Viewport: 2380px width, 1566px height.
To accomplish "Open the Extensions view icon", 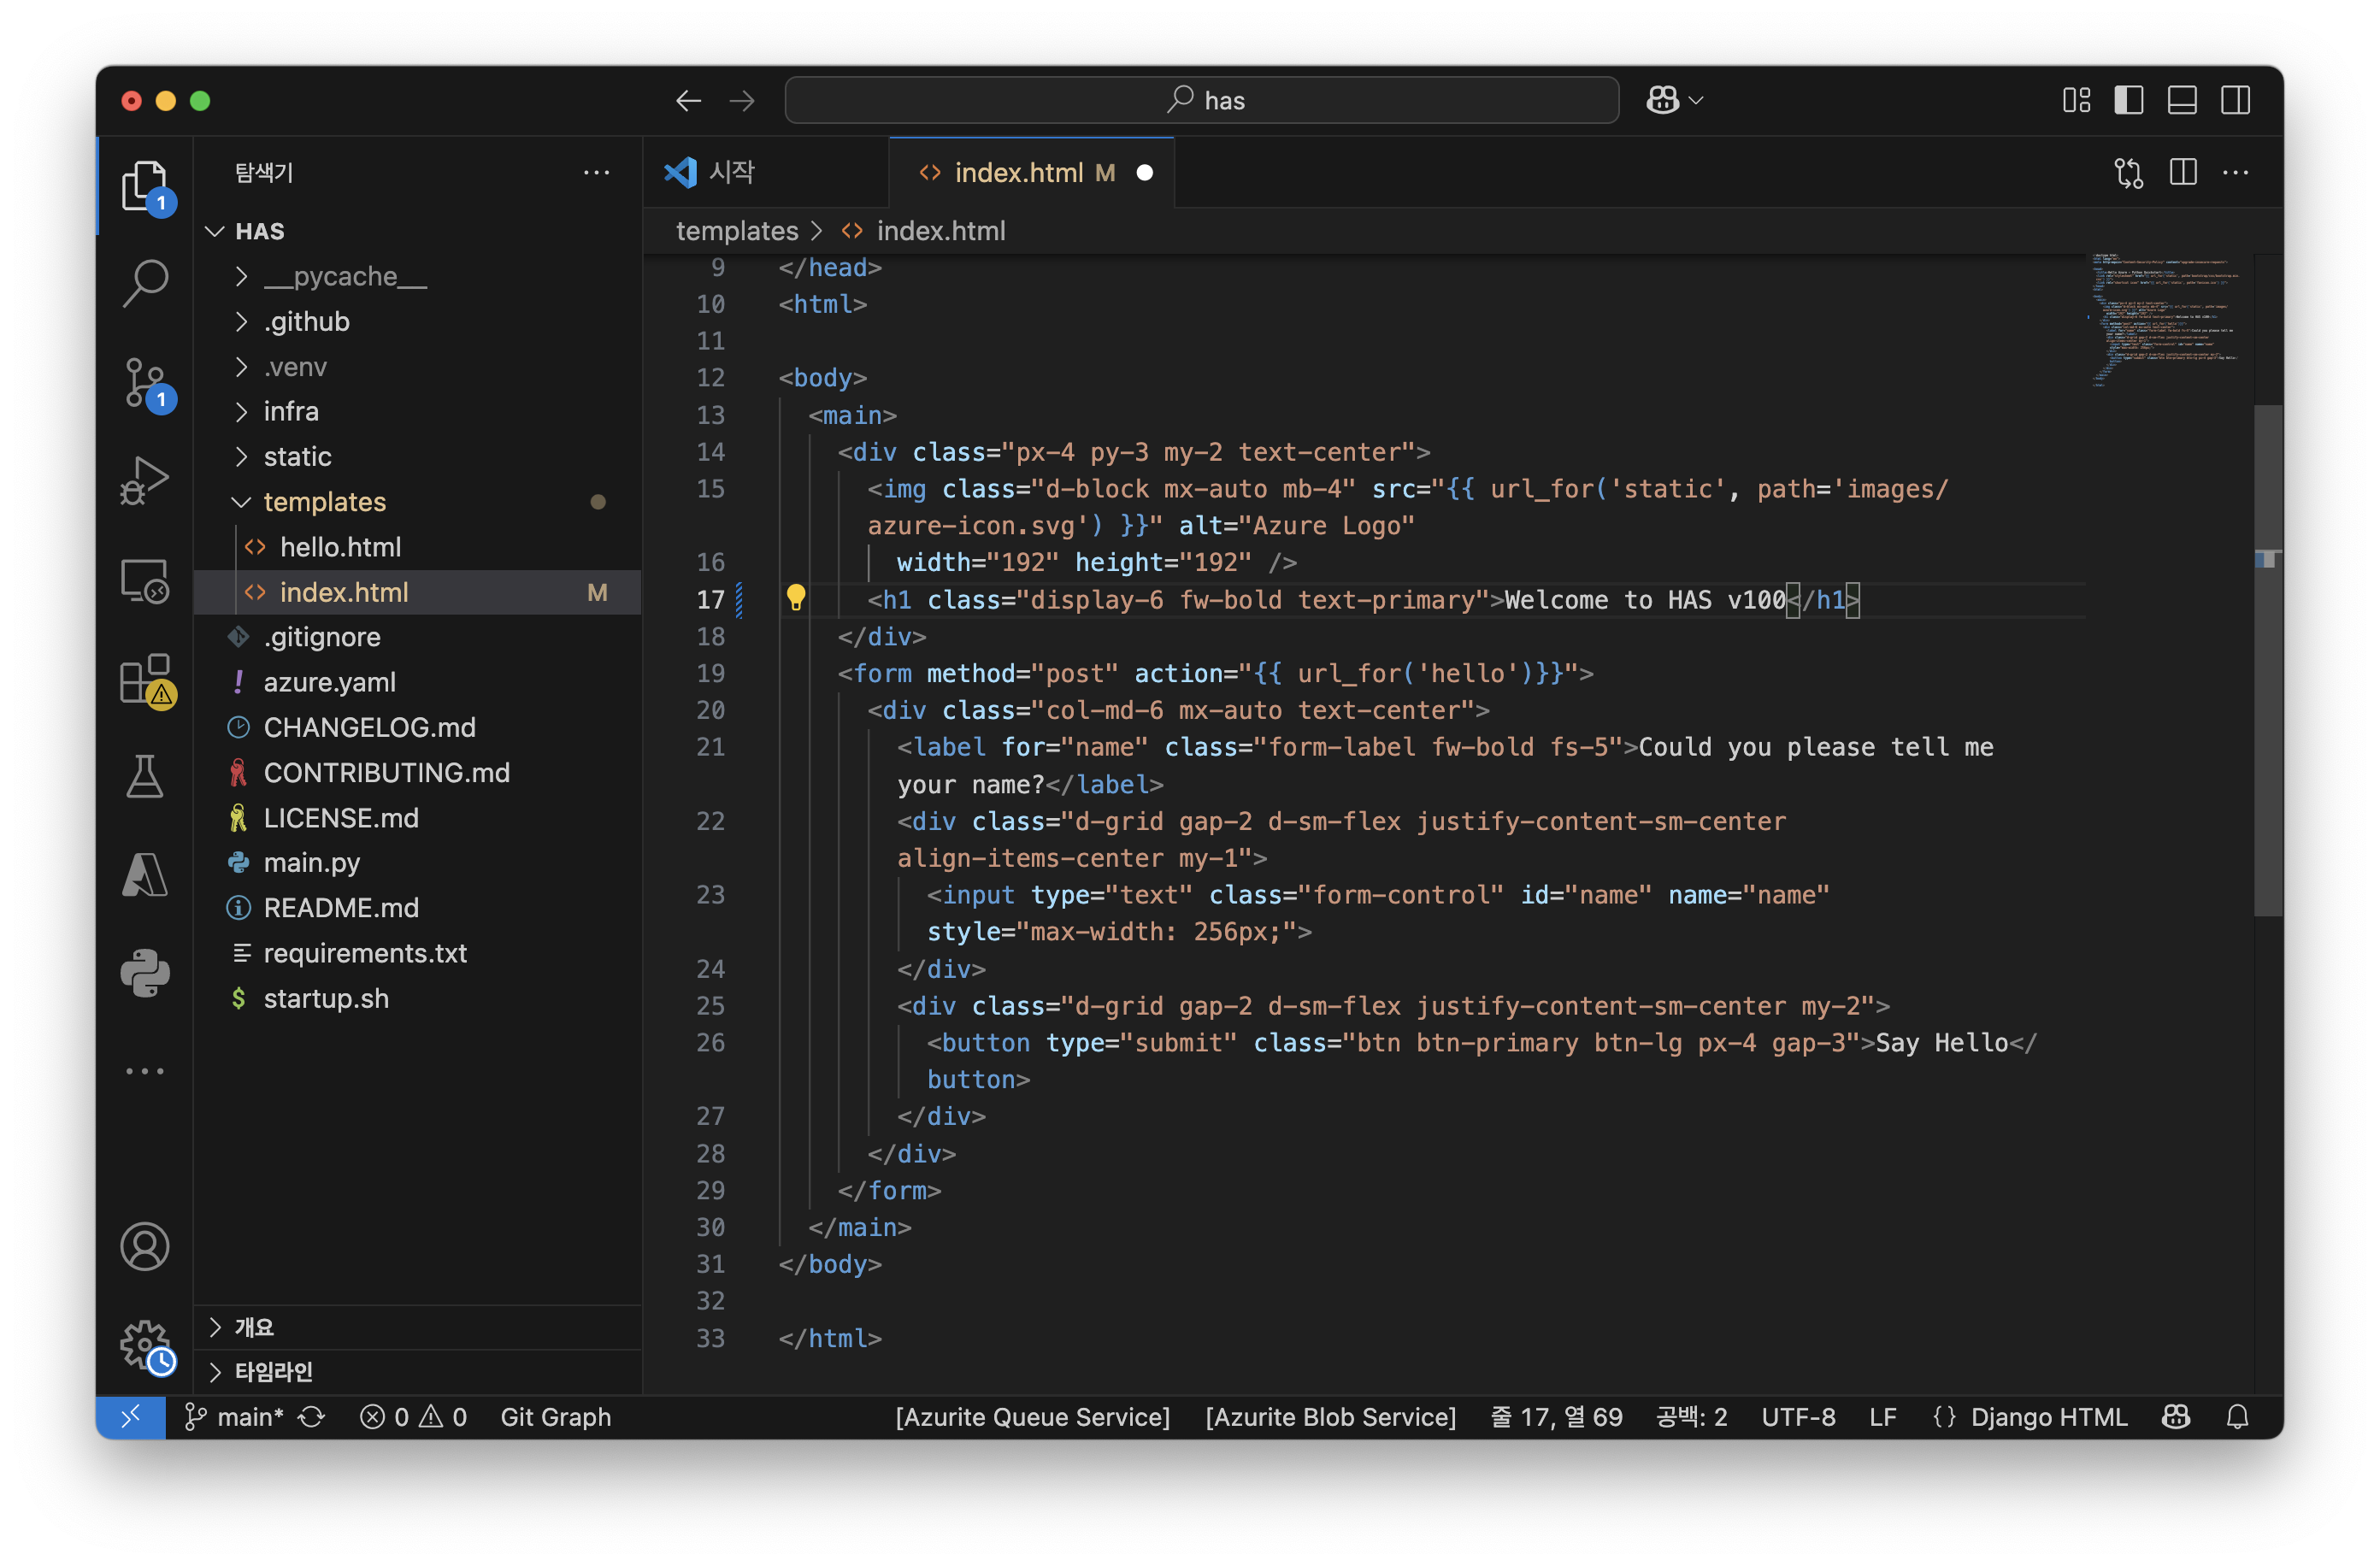I will click(x=145, y=679).
